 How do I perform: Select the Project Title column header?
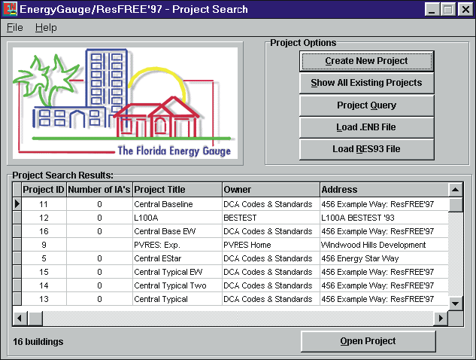point(177,190)
